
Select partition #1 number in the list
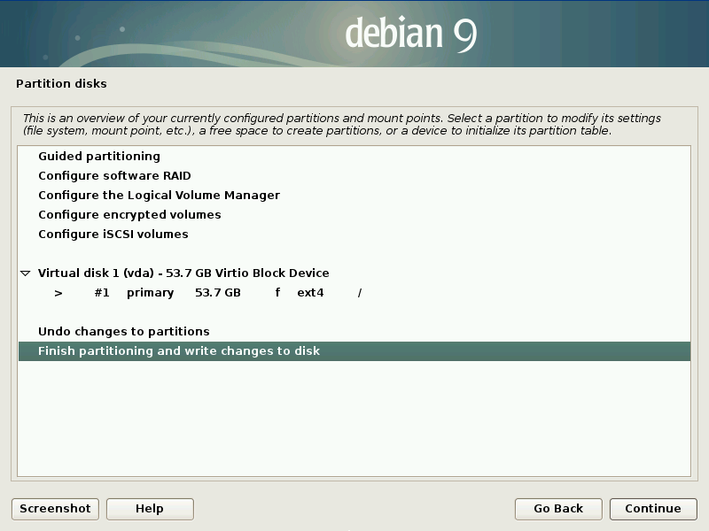101,293
